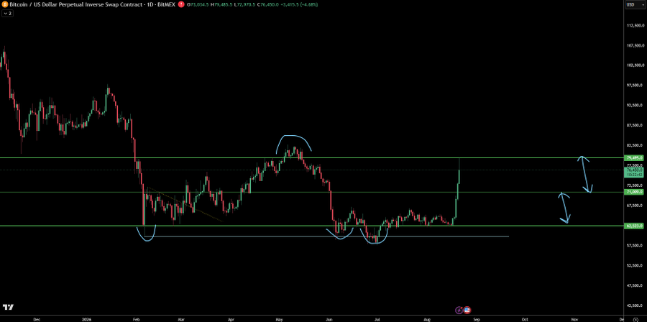
Task: Click the Feb label on time axis
Action: [137, 319]
